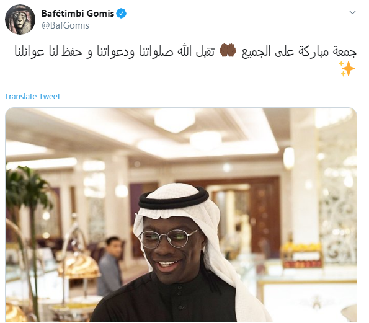Click the word الله in the tweet
This screenshot has width=369, height=323.
coord(184,51)
